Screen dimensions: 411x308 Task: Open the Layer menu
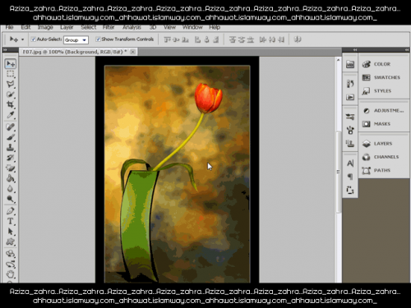(67, 27)
